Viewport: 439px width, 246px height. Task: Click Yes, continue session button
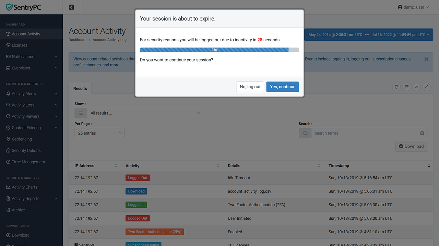(x=283, y=87)
